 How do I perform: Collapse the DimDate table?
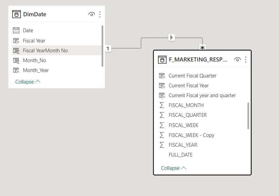point(28,82)
